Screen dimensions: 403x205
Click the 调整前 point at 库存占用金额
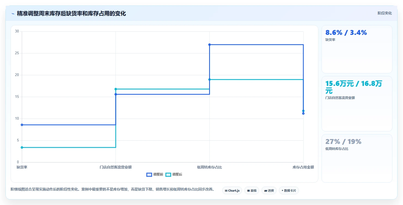pos(303,113)
